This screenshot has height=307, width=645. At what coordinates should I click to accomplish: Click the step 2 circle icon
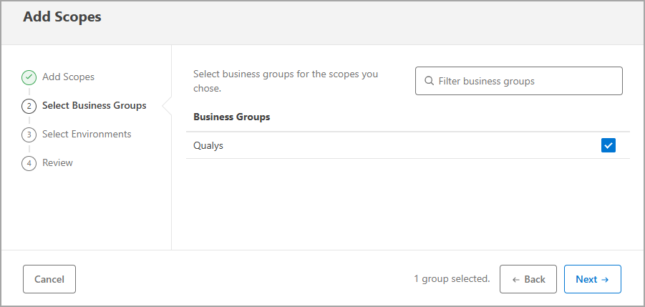[29, 106]
